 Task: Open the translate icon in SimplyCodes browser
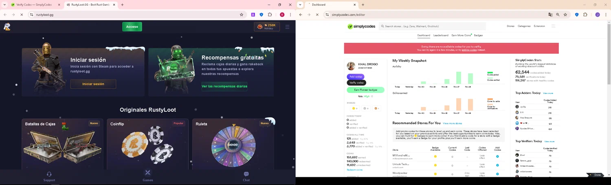coord(550,15)
